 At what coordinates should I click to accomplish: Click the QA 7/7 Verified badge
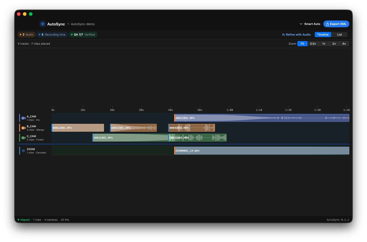pyautogui.click(x=83, y=35)
